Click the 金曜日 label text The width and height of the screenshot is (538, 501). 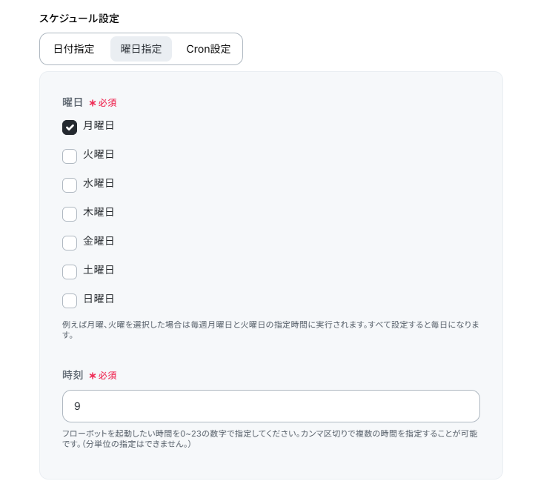tap(99, 242)
